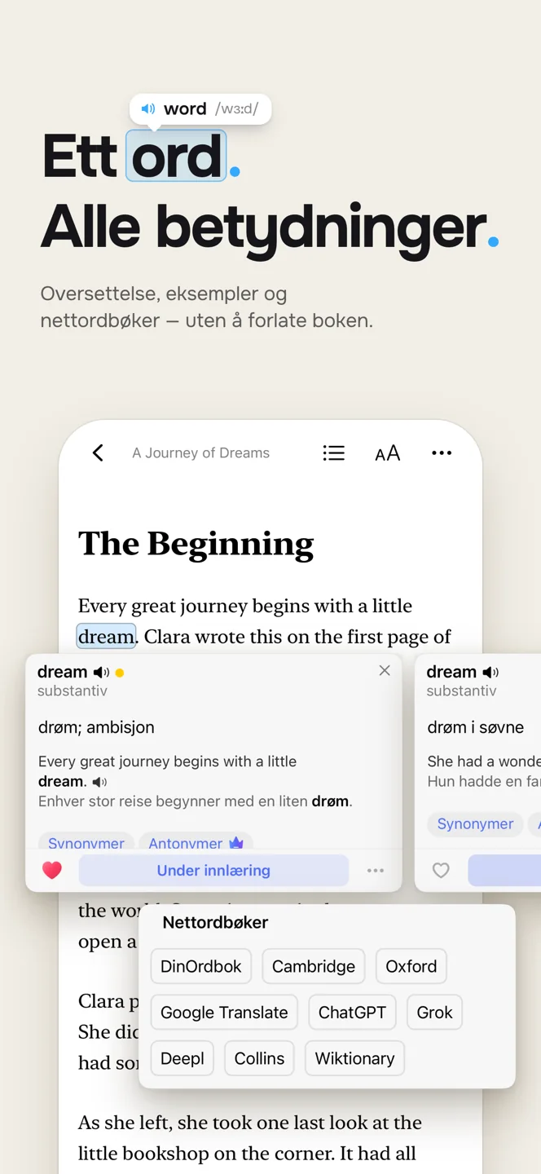Expand the Synonymer chip in first card
This screenshot has width=541, height=1174.
86,843
